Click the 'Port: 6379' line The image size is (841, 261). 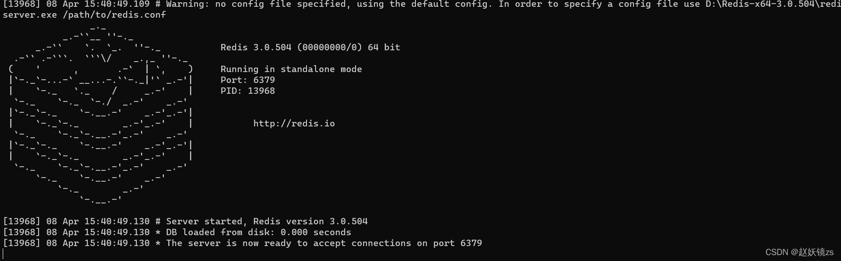click(247, 80)
